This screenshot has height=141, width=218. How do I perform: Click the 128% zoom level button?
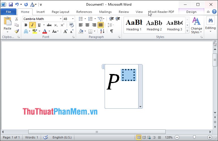pyautogui.click(x=169, y=137)
